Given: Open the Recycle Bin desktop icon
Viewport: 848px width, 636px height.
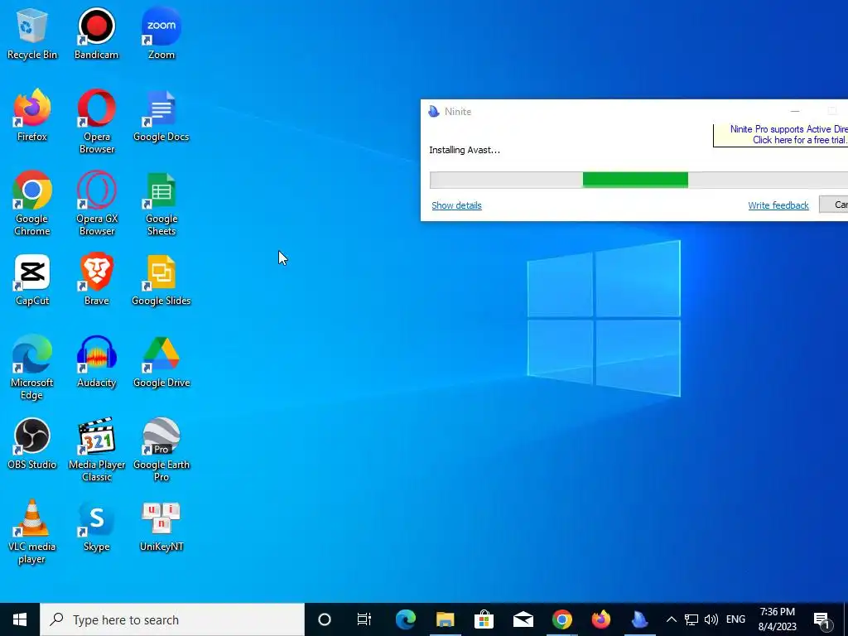Looking at the screenshot, I should tap(32, 33).
